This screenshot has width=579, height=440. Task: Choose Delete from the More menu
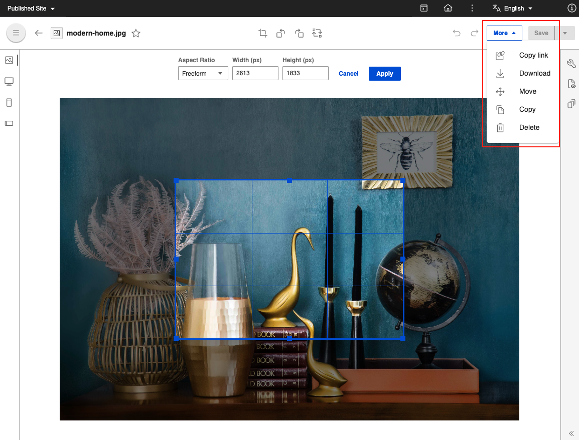(x=529, y=127)
